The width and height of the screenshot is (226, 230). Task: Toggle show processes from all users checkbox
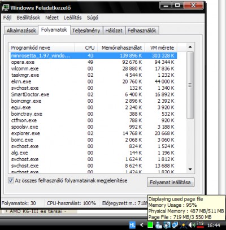click(11, 180)
